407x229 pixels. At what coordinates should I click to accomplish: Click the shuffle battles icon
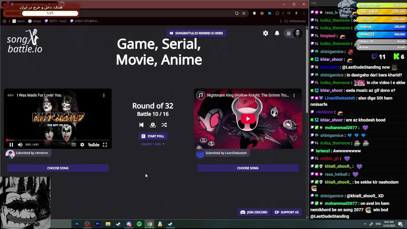click(x=164, y=125)
